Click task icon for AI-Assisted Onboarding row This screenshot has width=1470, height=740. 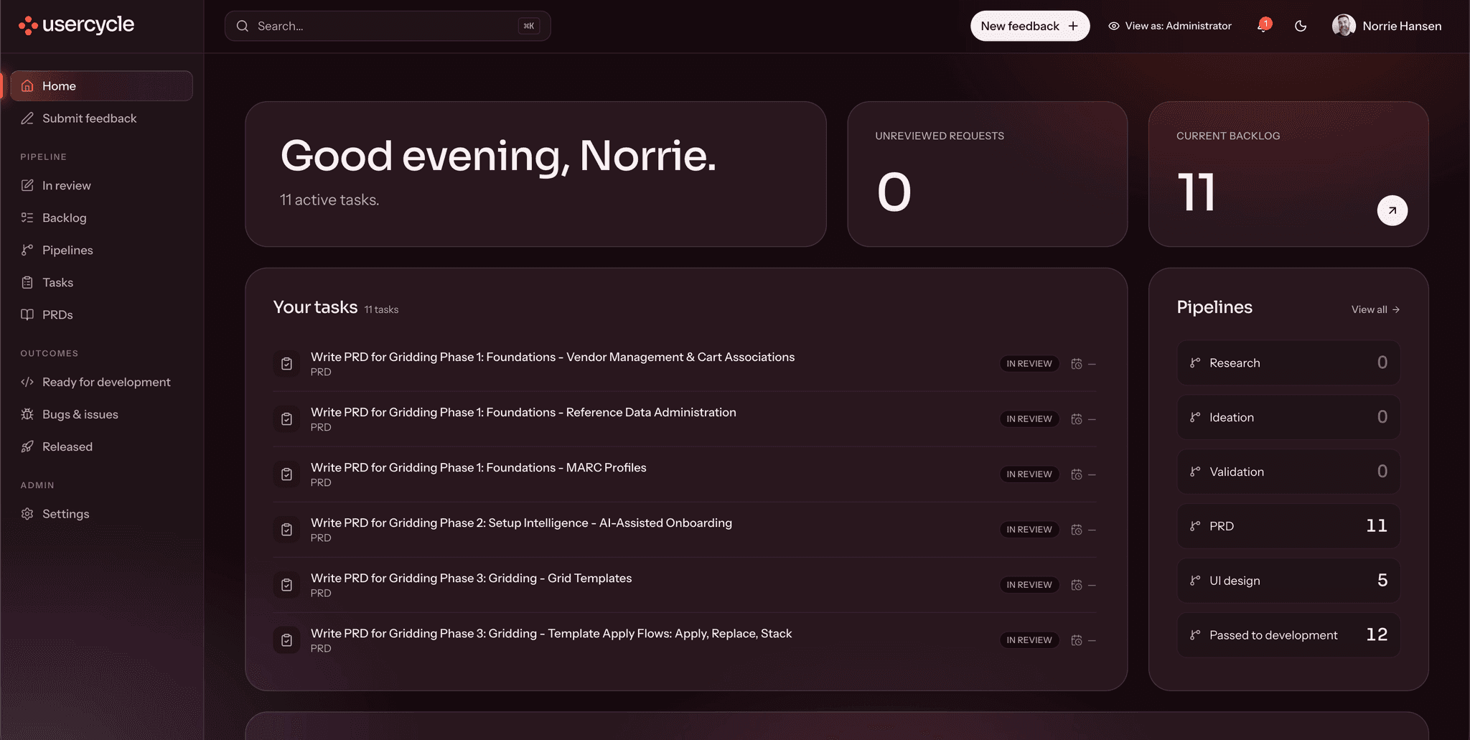pos(286,530)
